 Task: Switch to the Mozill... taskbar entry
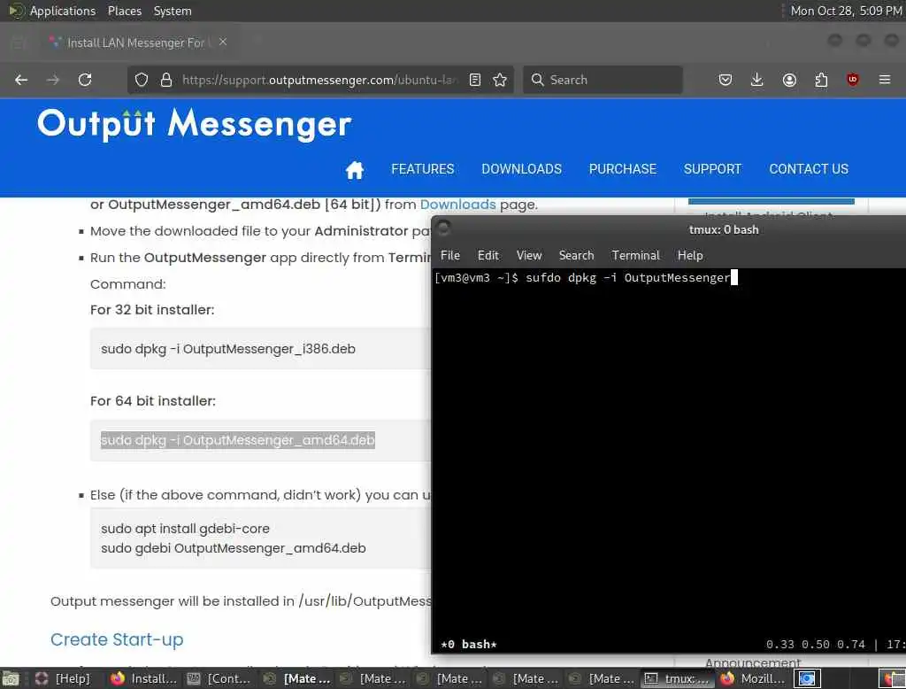pos(753,678)
